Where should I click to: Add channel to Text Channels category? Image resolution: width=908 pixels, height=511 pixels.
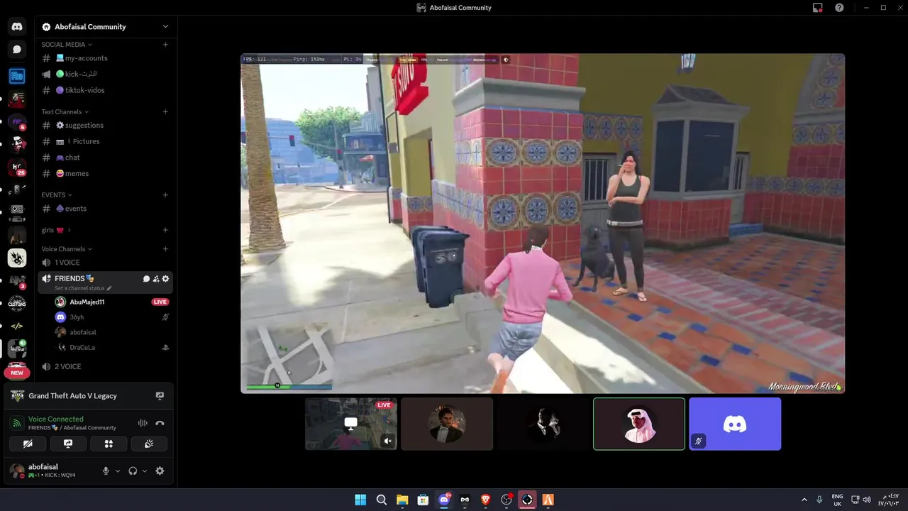[165, 111]
